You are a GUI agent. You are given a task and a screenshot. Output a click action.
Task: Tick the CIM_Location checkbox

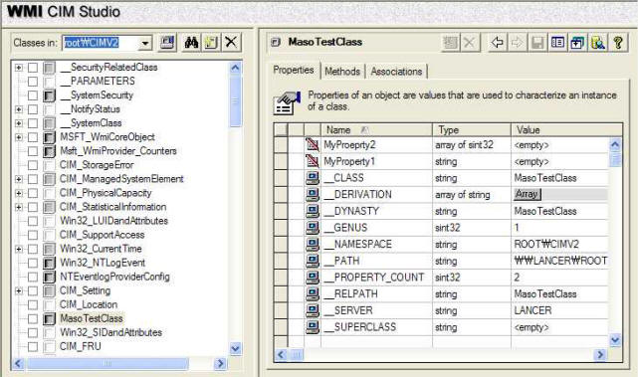33,305
